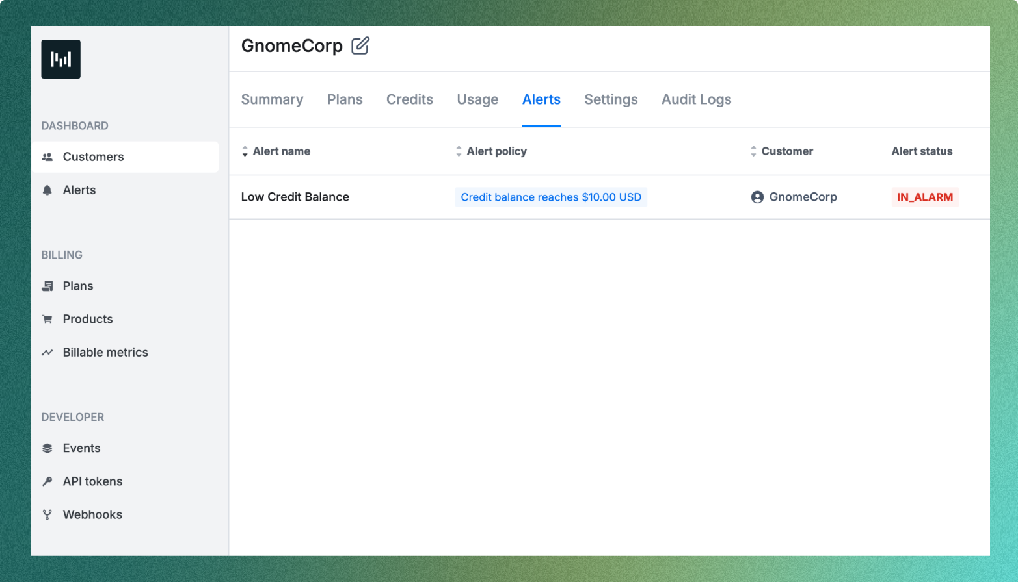Go to the Credits tab

pos(410,99)
